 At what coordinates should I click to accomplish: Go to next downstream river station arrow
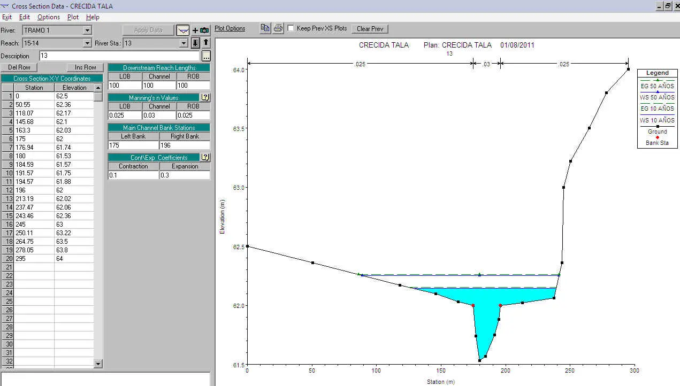(196, 43)
